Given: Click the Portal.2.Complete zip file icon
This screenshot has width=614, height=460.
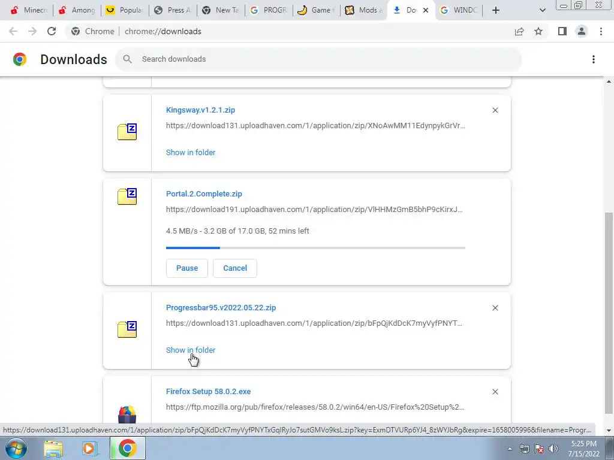Looking at the screenshot, I should point(127,196).
